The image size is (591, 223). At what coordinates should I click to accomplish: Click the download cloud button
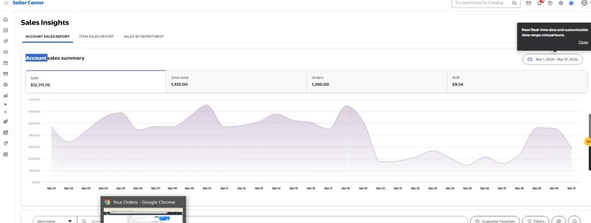point(574,221)
